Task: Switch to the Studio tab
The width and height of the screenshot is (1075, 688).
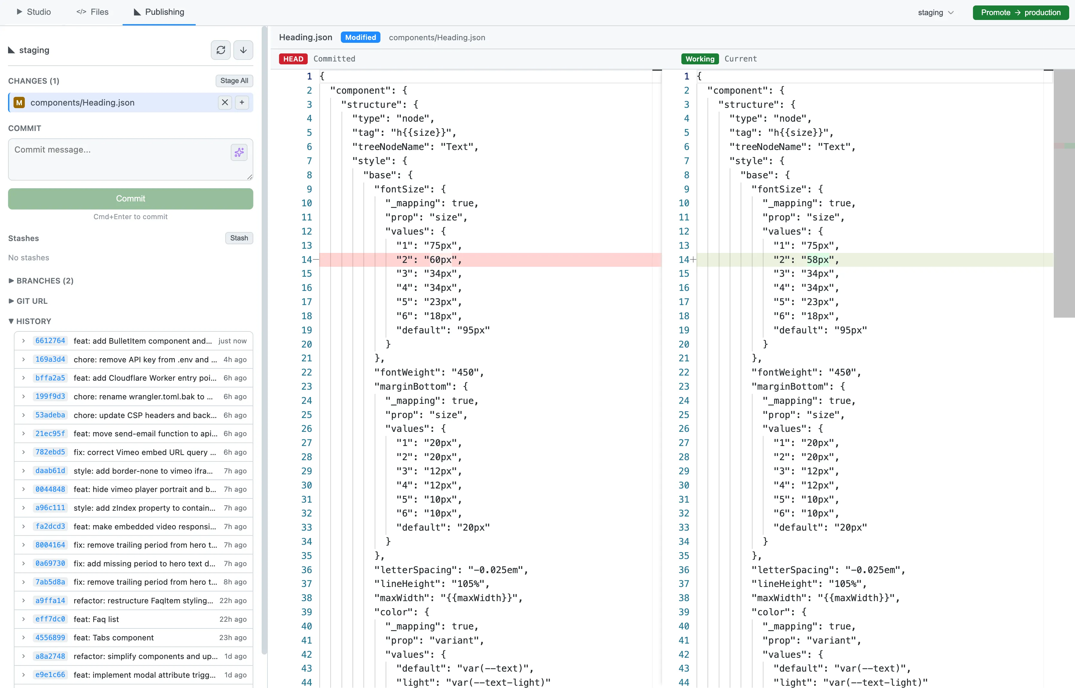Action: click(34, 12)
